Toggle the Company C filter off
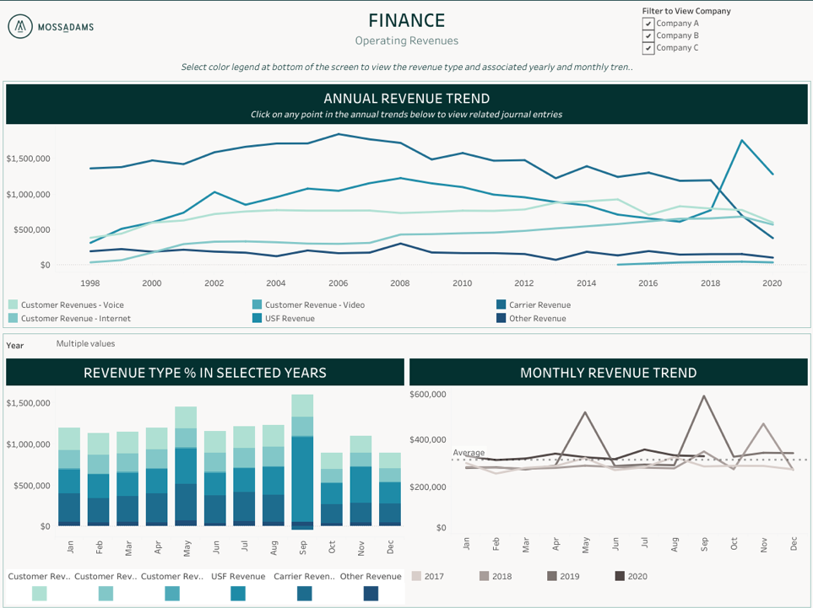Image resolution: width=813 pixels, height=608 pixels. click(x=648, y=48)
